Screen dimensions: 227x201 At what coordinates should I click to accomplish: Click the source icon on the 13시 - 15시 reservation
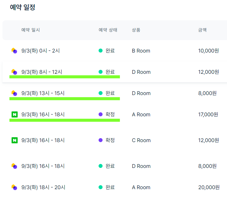pyautogui.click(x=14, y=93)
